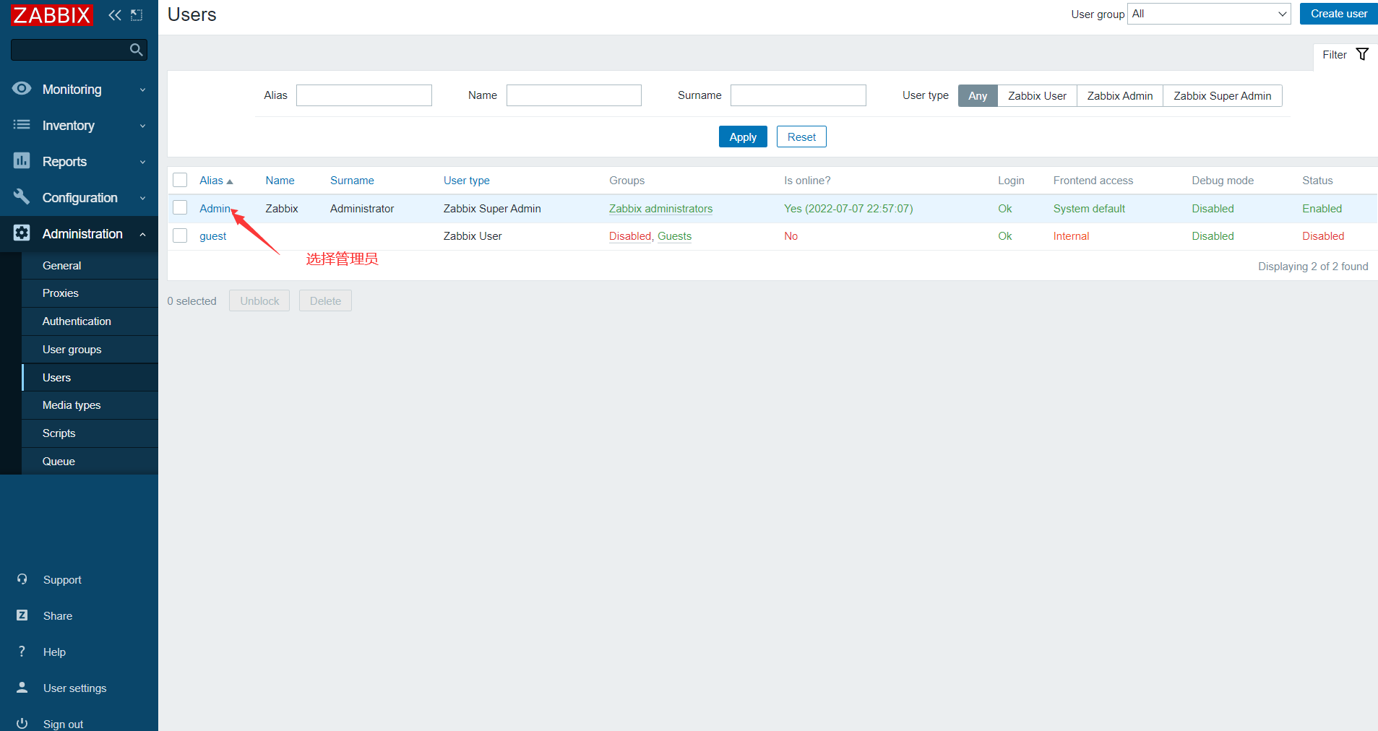Select Zabbix Super Admin type filter
Viewport: 1378px width, 731px height.
click(1223, 96)
